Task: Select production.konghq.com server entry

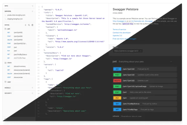Action: point(16,15)
